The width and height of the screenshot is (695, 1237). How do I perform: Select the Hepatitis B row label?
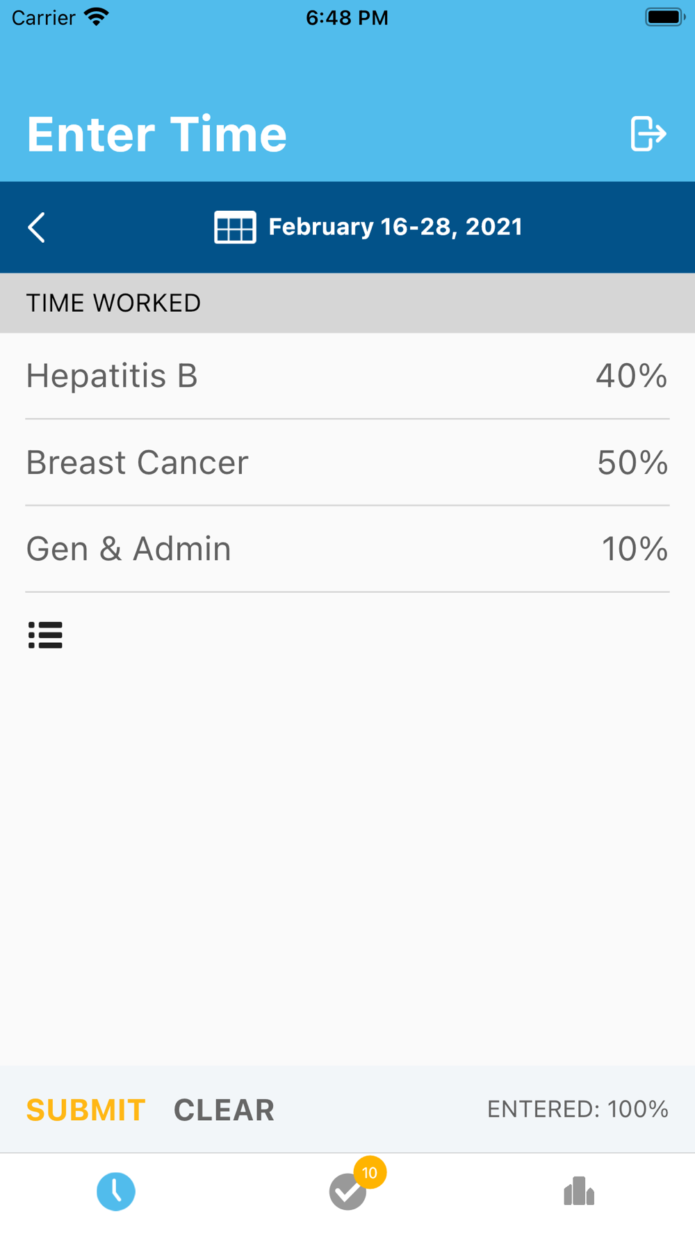112,376
